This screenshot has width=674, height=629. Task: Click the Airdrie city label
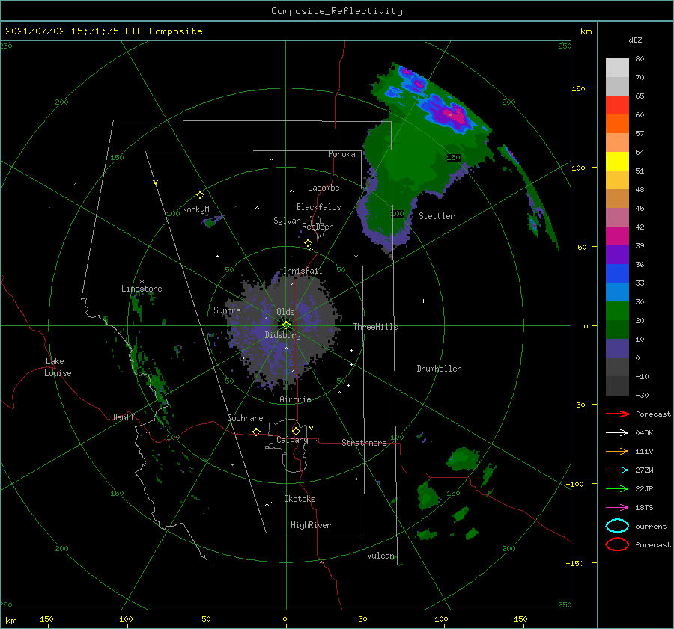tap(295, 399)
